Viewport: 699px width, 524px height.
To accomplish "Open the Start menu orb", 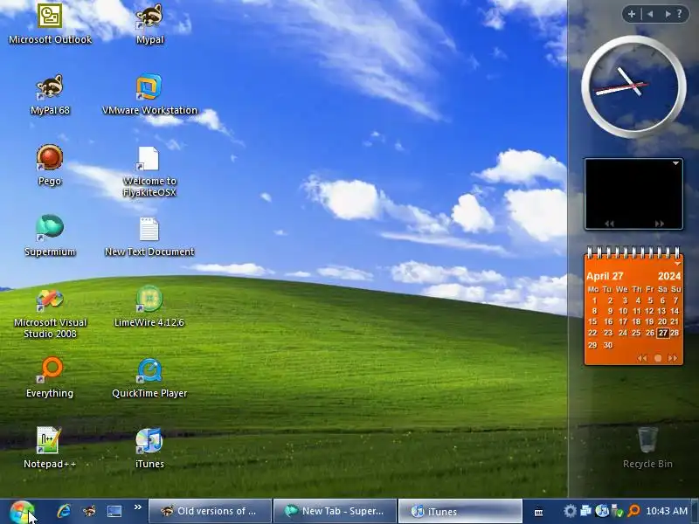I will click(x=21, y=512).
